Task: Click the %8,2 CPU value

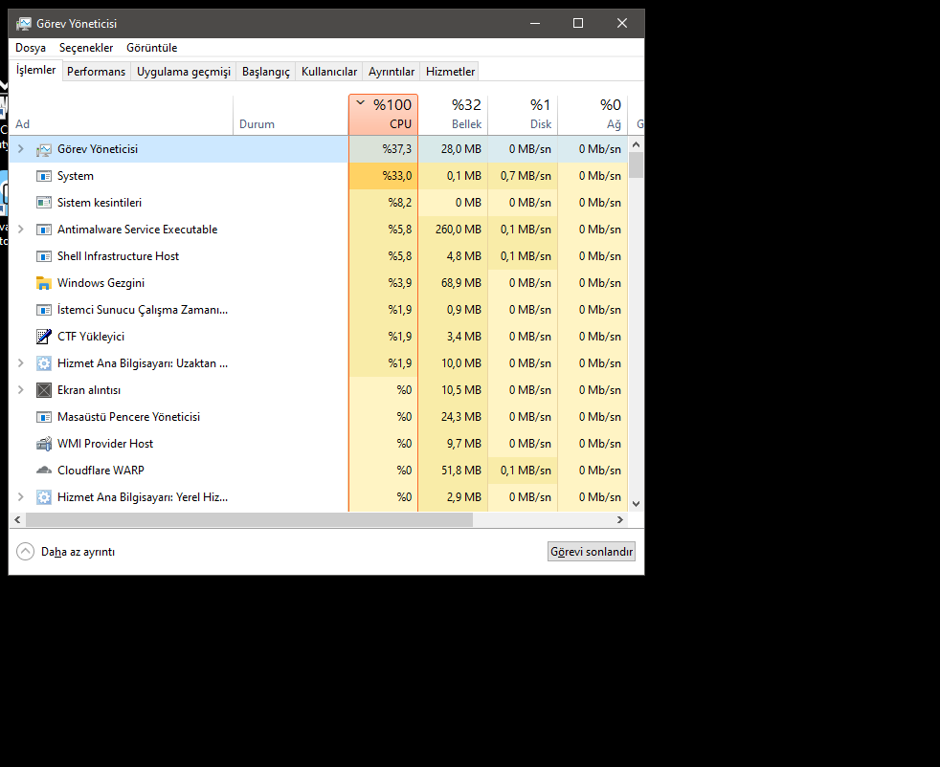Action: coord(400,203)
